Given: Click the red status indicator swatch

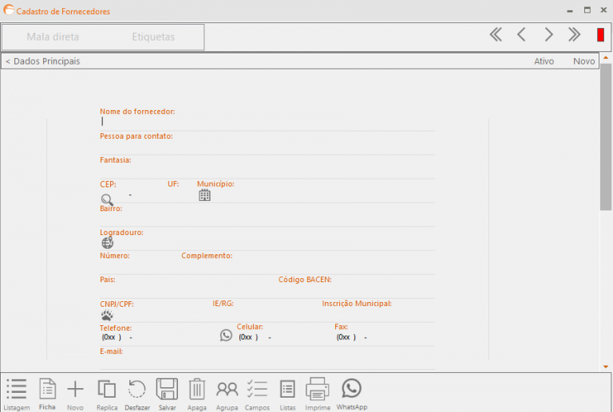Looking at the screenshot, I should point(600,34).
